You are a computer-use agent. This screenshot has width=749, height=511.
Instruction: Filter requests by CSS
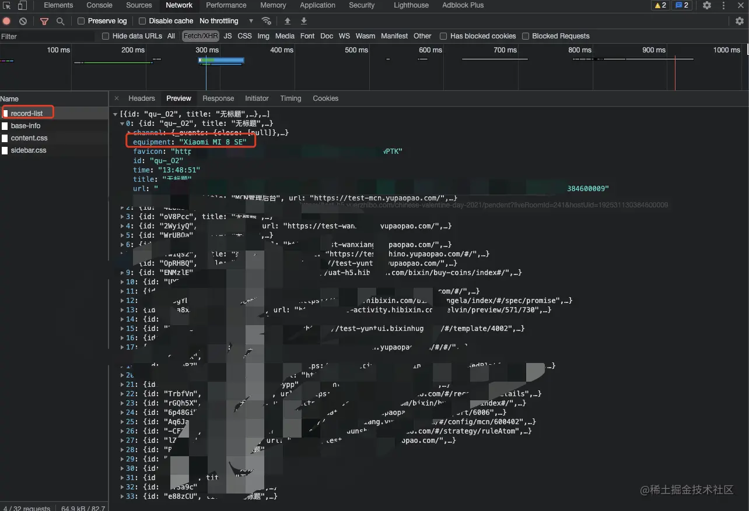[245, 36]
